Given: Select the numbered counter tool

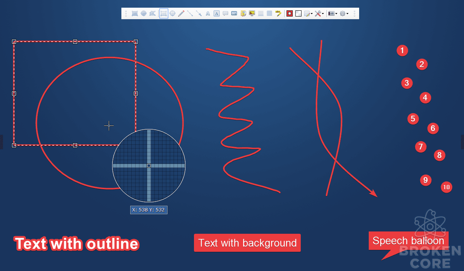Looking at the screenshot, I should (234, 13).
